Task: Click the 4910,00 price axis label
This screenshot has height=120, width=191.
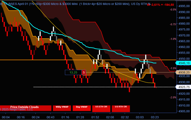Action: click(x=184, y=105)
